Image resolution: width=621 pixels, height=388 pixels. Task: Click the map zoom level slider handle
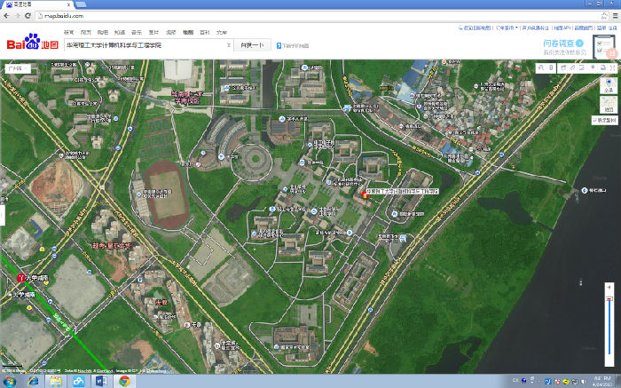(x=609, y=300)
